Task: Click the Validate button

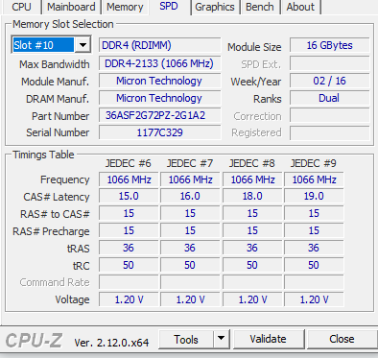Action: pyautogui.click(x=268, y=339)
